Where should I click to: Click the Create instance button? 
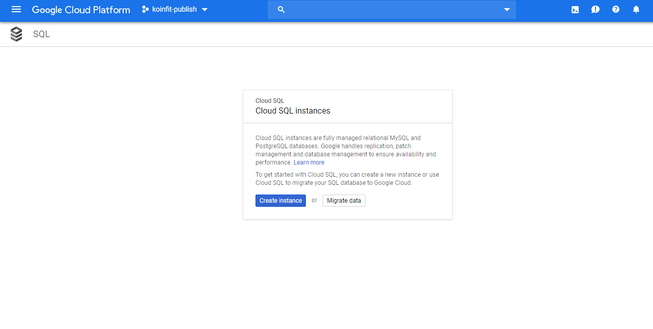[x=280, y=201]
